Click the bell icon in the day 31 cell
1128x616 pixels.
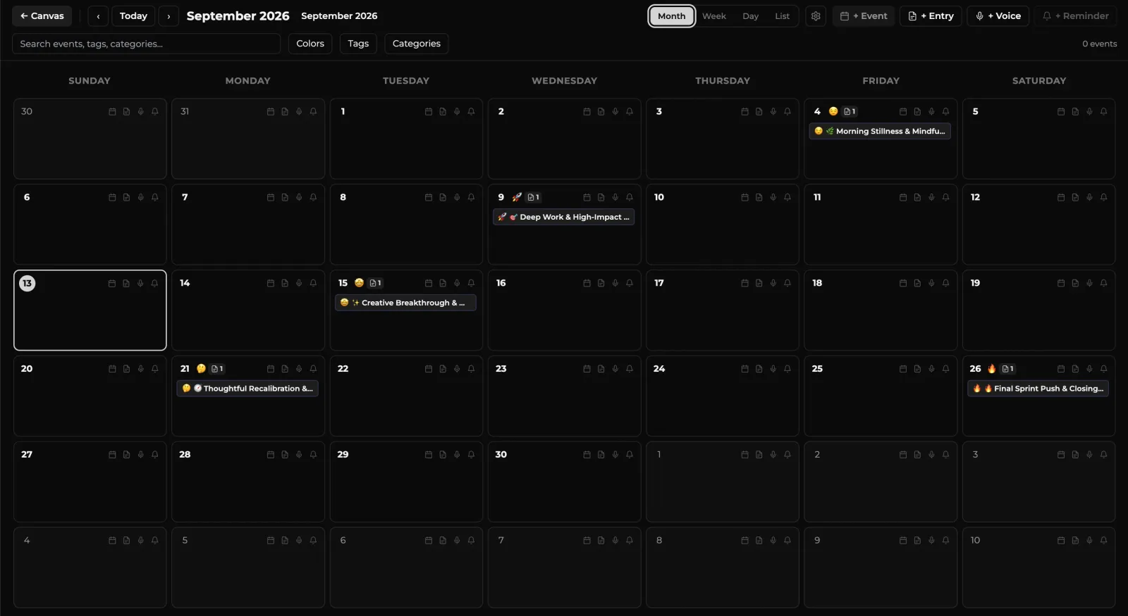click(x=313, y=112)
